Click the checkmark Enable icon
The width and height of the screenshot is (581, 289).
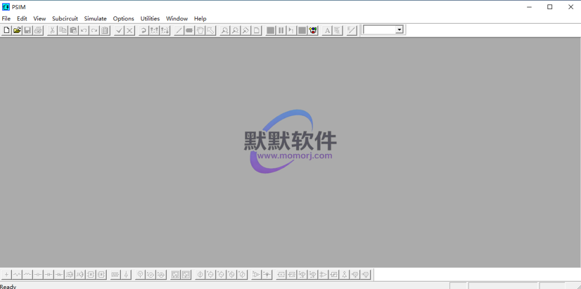click(119, 31)
